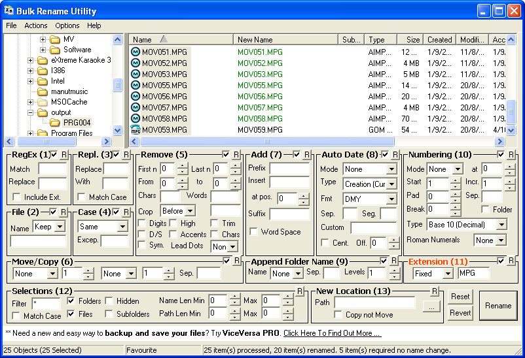Click the MOV056.MPG file icon
This screenshot has height=358, width=525.
pyautogui.click(x=136, y=96)
